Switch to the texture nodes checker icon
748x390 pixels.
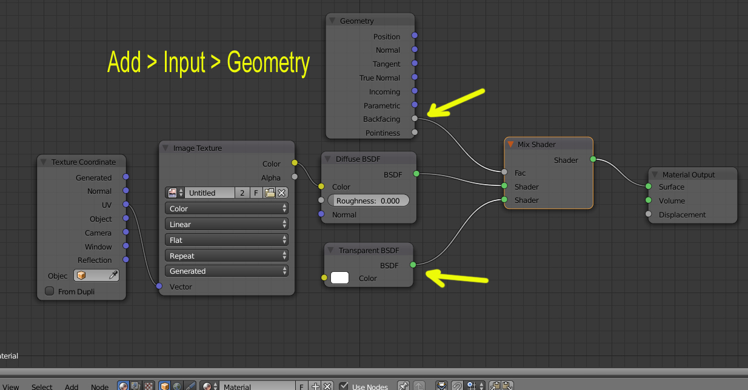[x=148, y=386]
